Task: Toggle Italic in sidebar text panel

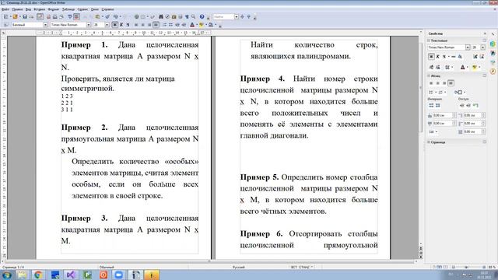Action: tap(437, 57)
